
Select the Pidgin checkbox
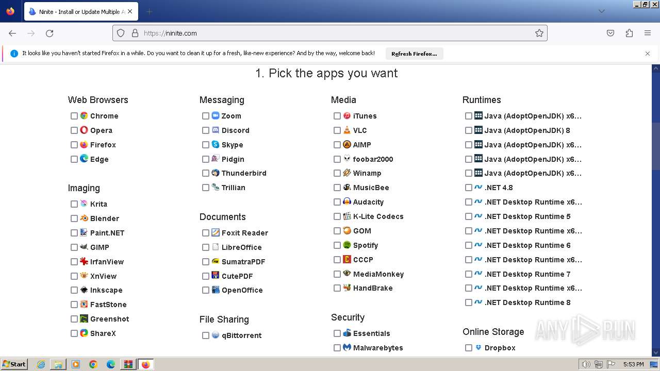pyautogui.click(x=206, y=159)
